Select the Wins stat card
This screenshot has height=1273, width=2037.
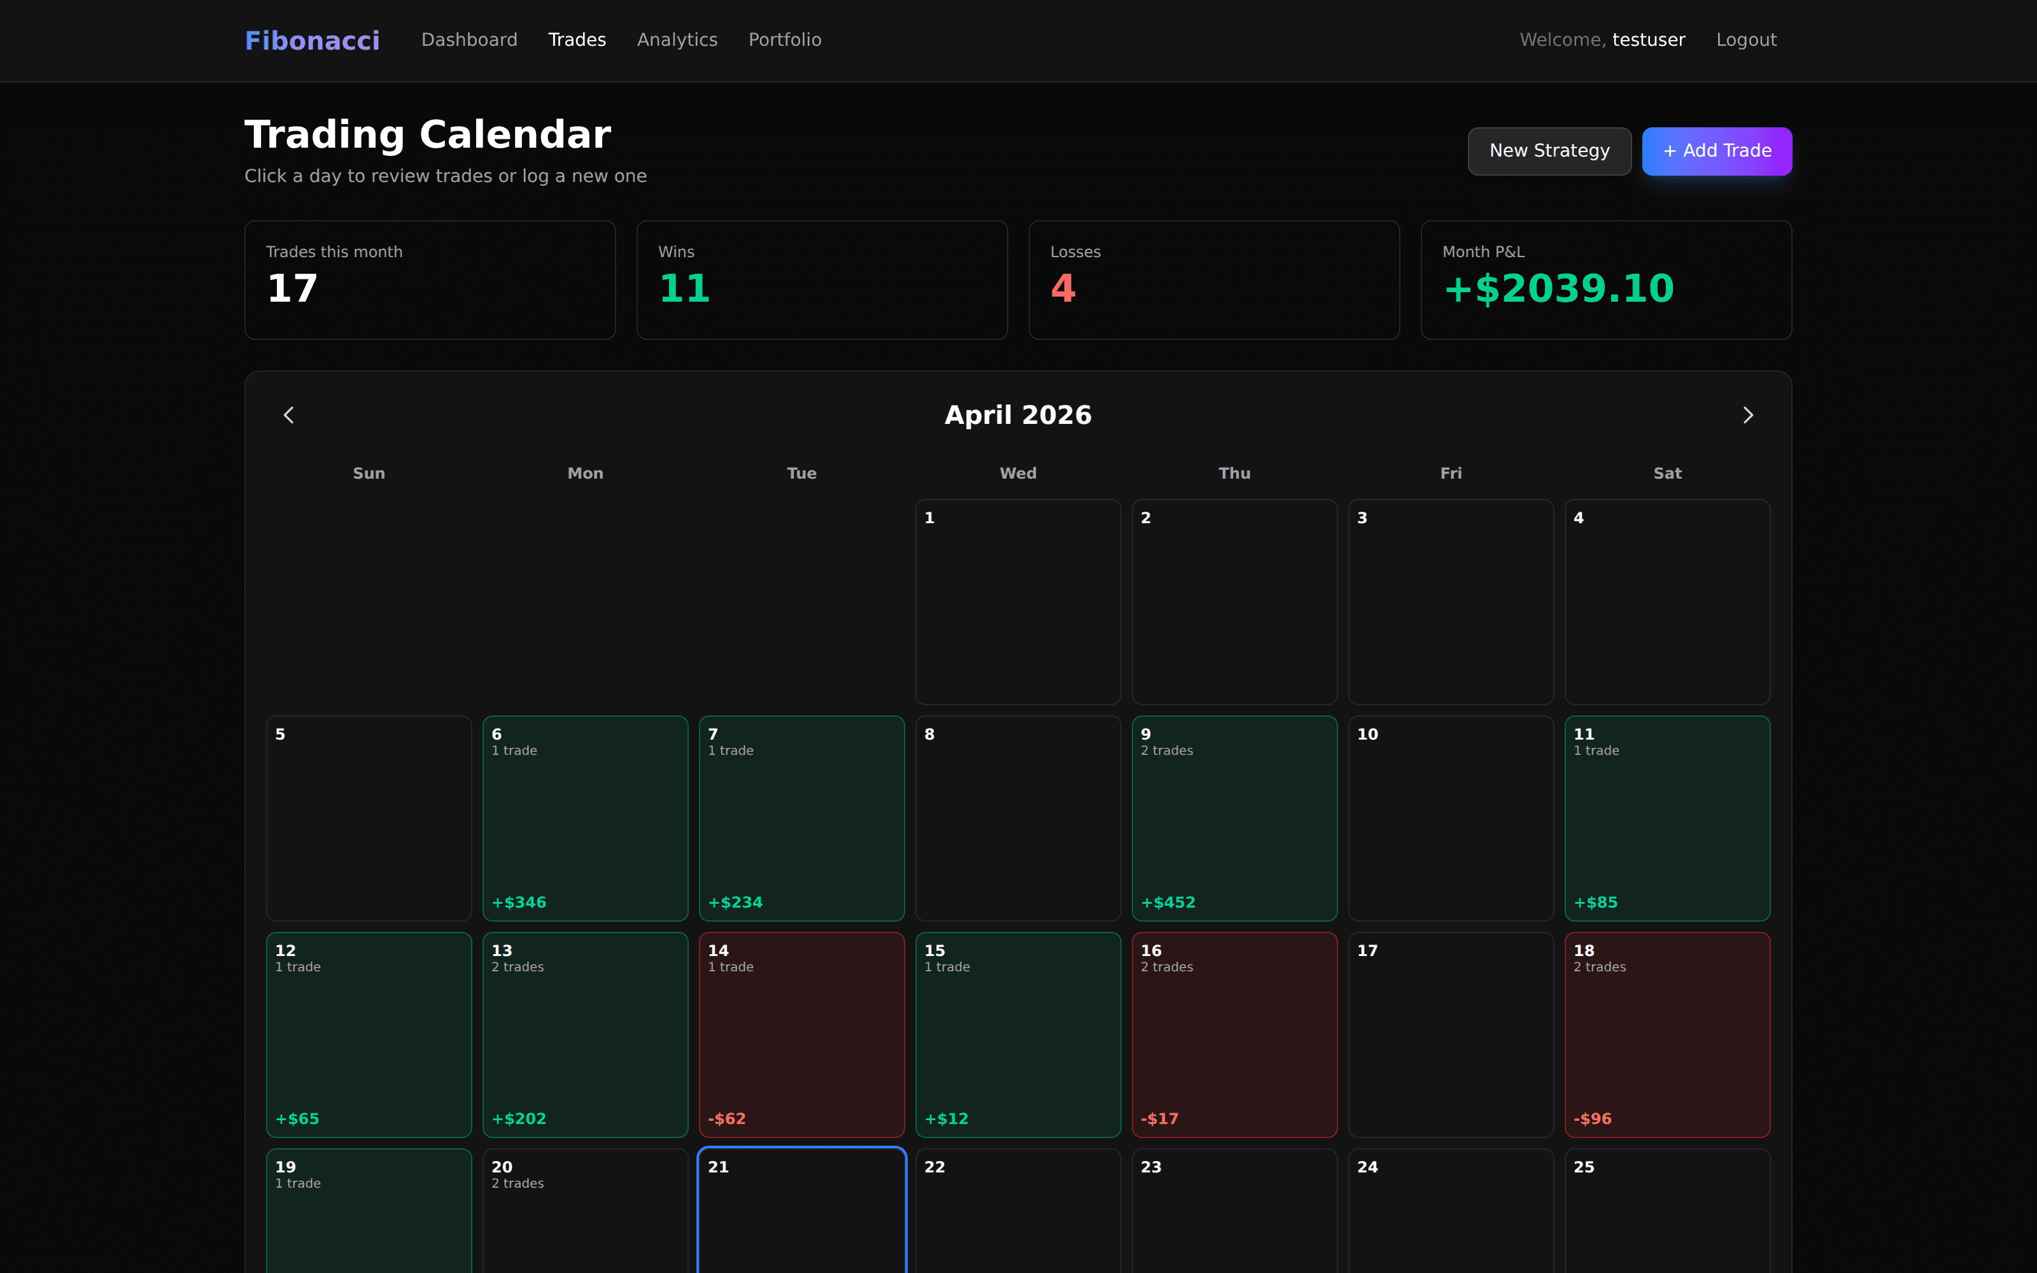coord(822,279)
